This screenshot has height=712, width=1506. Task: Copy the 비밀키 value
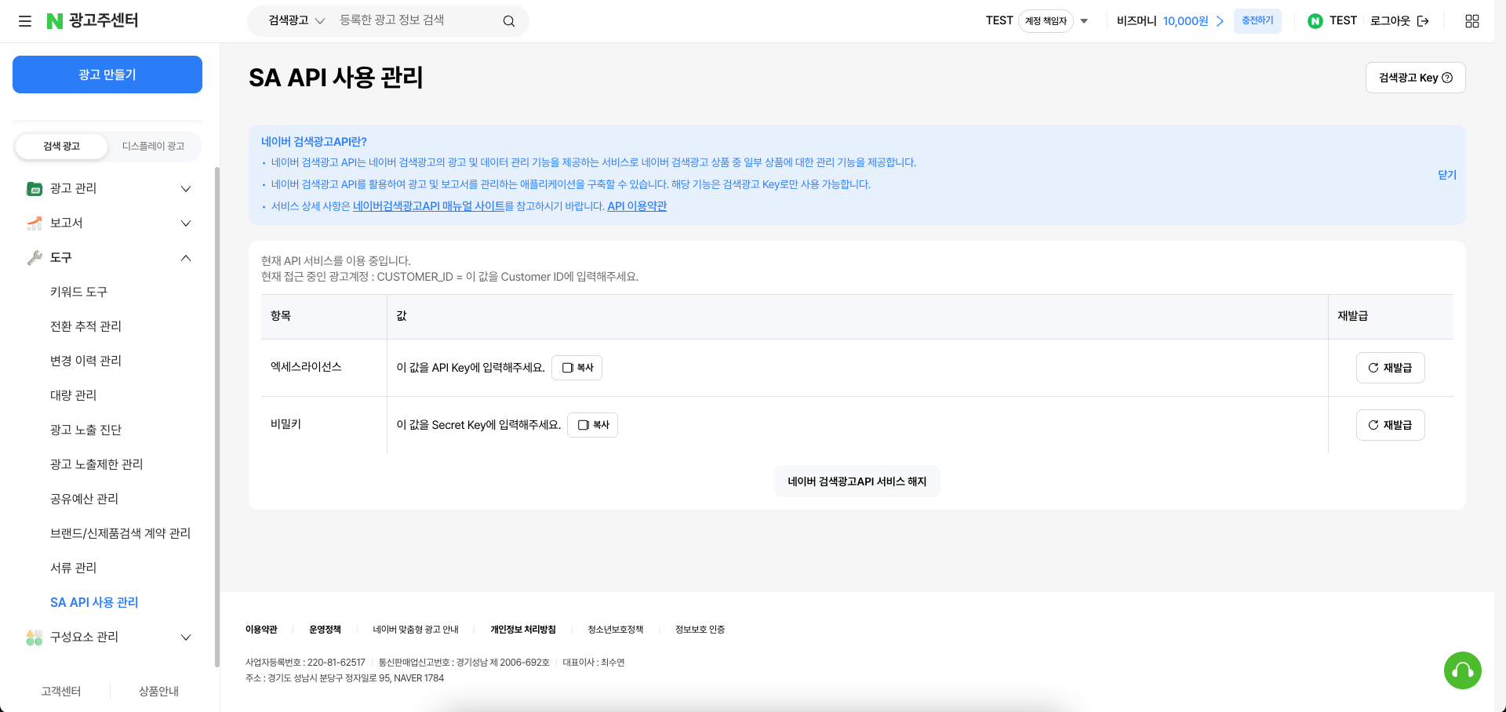(x=592, y=425)
